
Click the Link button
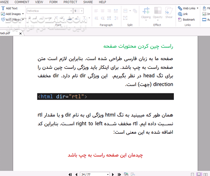click(x=183, y=14)
